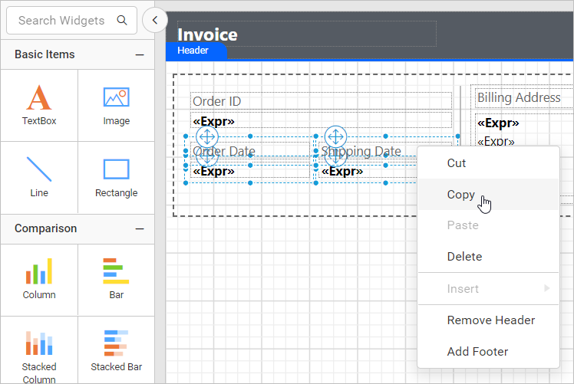Image resolution: width=574 pixels, height=384 pixels.
Task: Choose the Stacked Bar chart widget
Action: click(116, 351)
